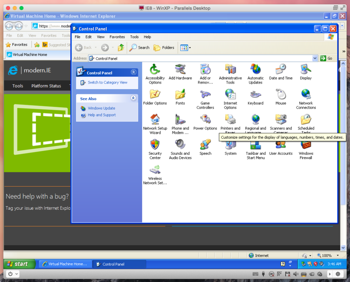Open Control Panel Tools menu

134,37
